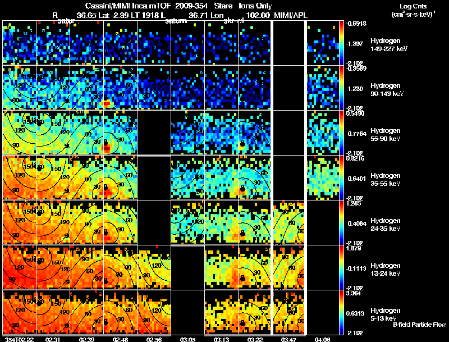
Task: Open the 13-24 keV panel at 02:56
Action: pos(154,267)
